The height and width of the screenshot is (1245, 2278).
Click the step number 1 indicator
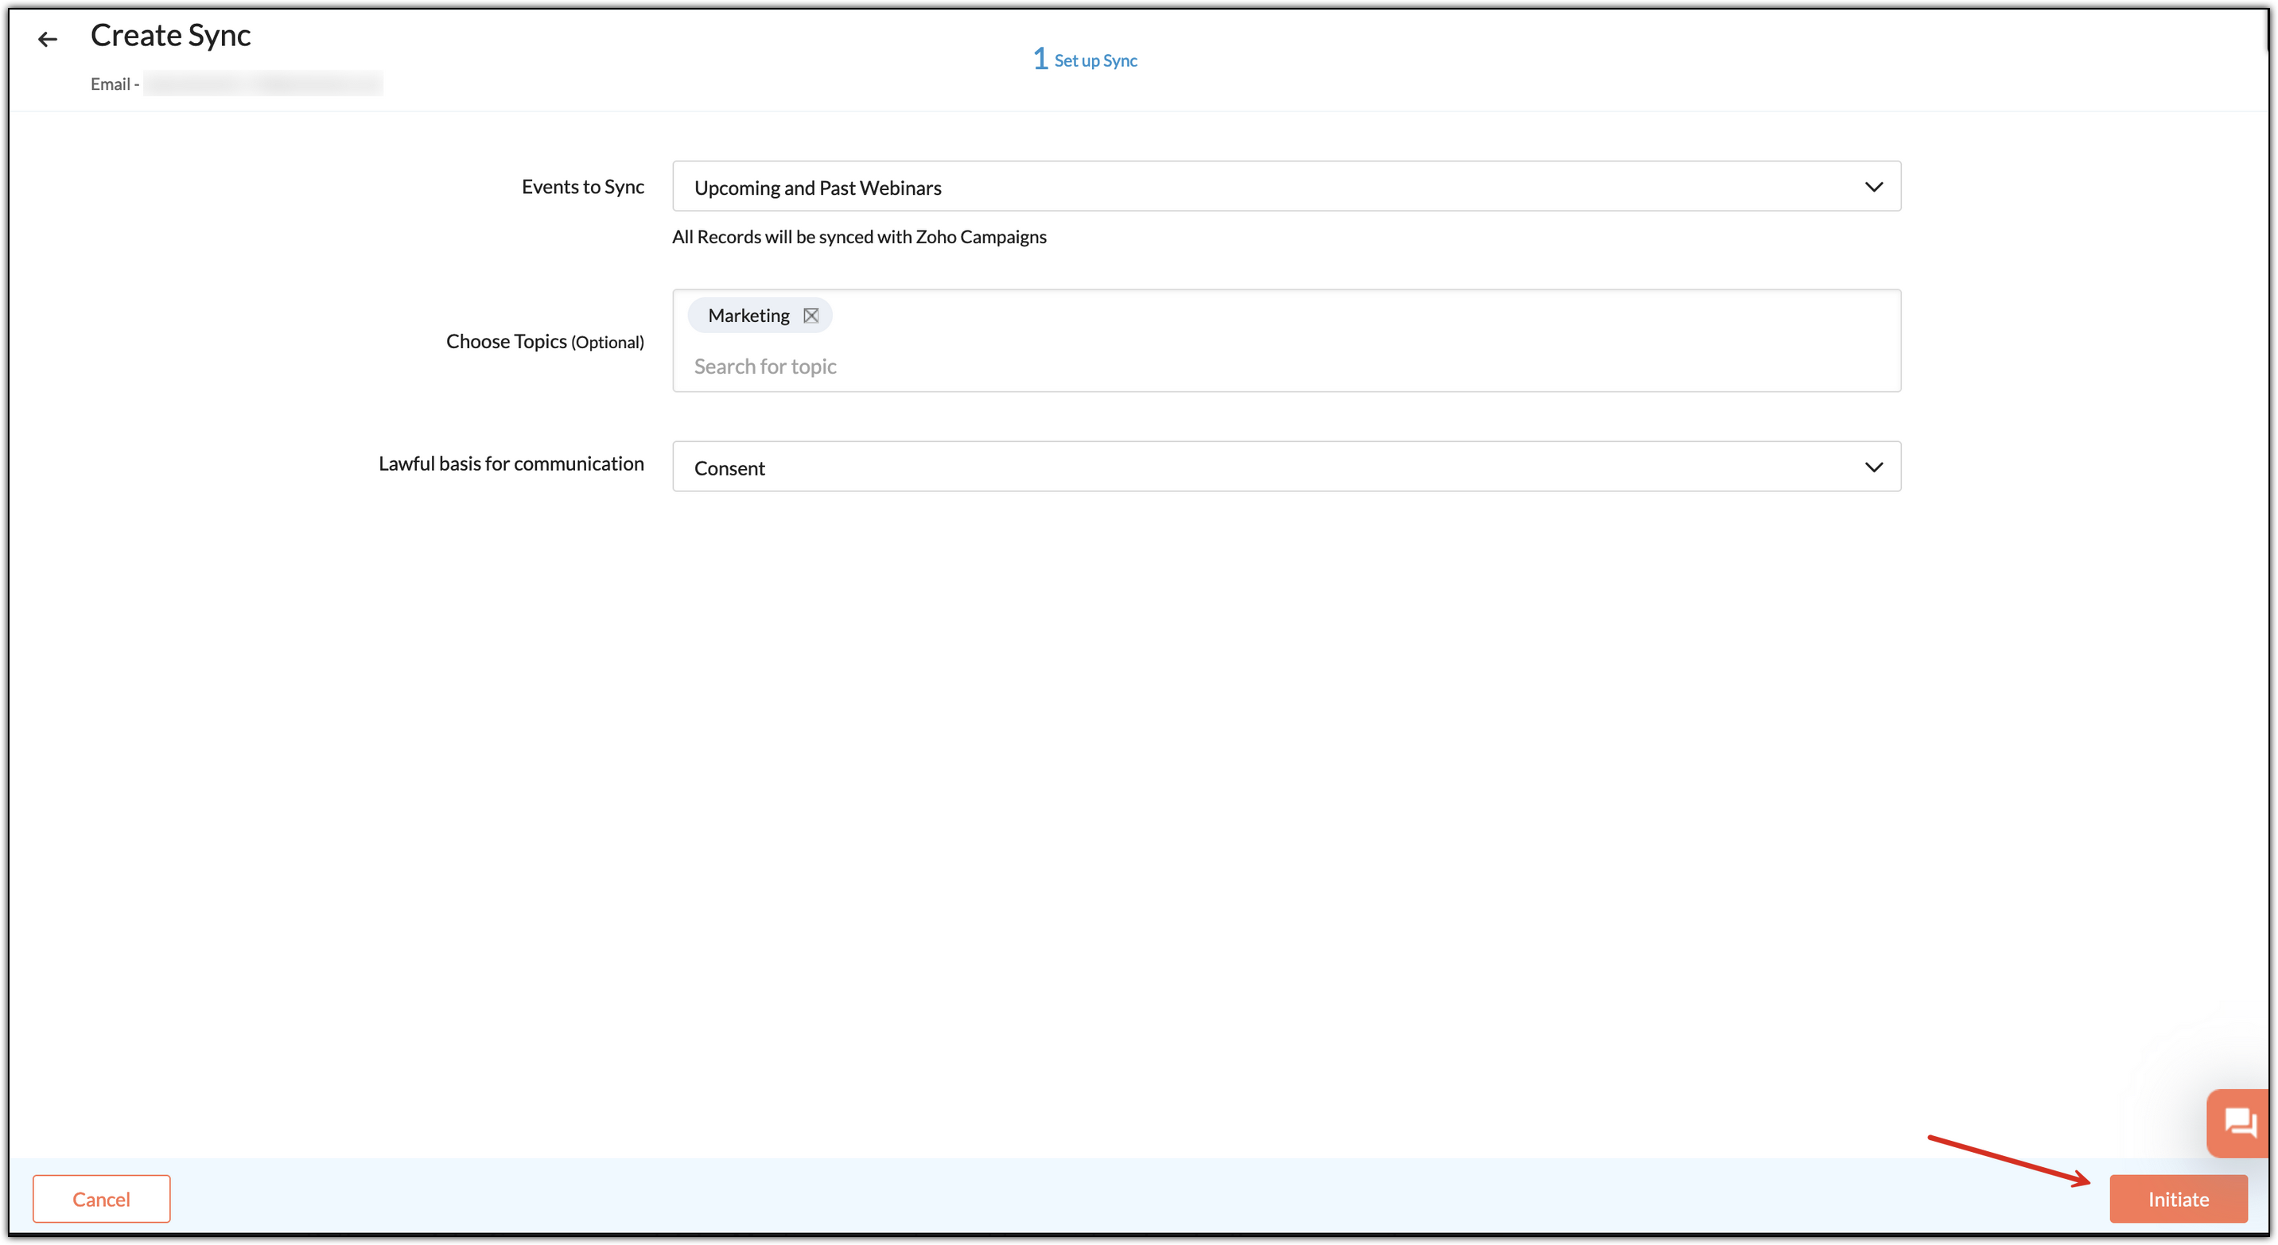pos(1040,58)
